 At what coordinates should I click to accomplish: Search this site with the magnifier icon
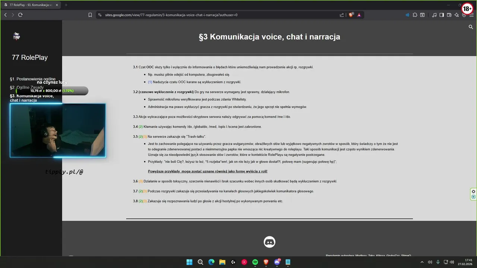[x=471, y=27]
